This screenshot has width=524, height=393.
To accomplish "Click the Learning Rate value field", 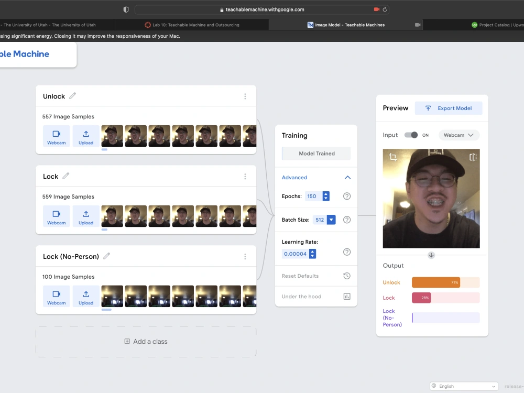I will 296,254.
